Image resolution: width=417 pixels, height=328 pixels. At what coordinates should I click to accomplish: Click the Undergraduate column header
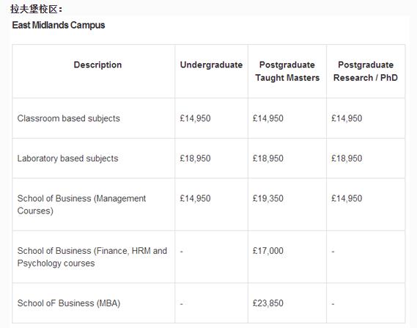pyautogui.click(x=211, y=65)
